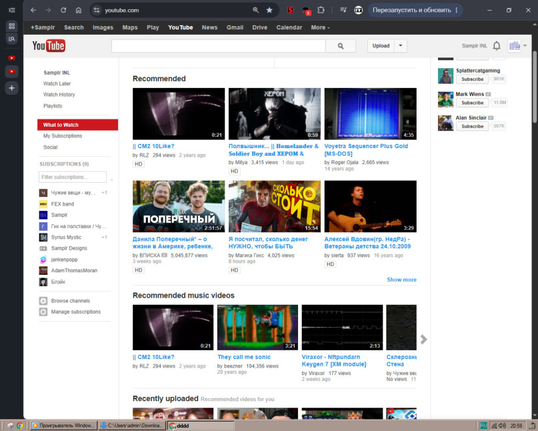
Task: Open browser zoom magnifier icon
Action: tap(255, 10)
